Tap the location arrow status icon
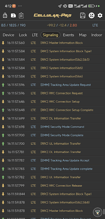Image resolution: width=105 pixels, height=219 pixels. click(60, 6)
